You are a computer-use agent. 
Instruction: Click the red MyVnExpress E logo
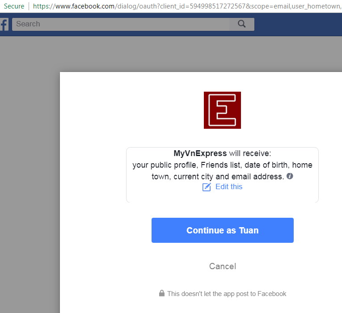pyautogui.click(x=222, y=110)
